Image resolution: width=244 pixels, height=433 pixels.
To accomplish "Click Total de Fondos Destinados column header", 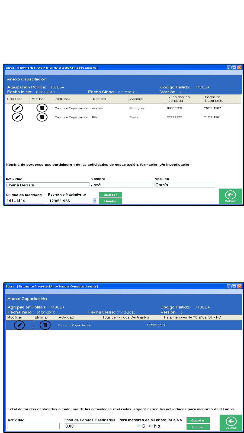I will (126, 317).
